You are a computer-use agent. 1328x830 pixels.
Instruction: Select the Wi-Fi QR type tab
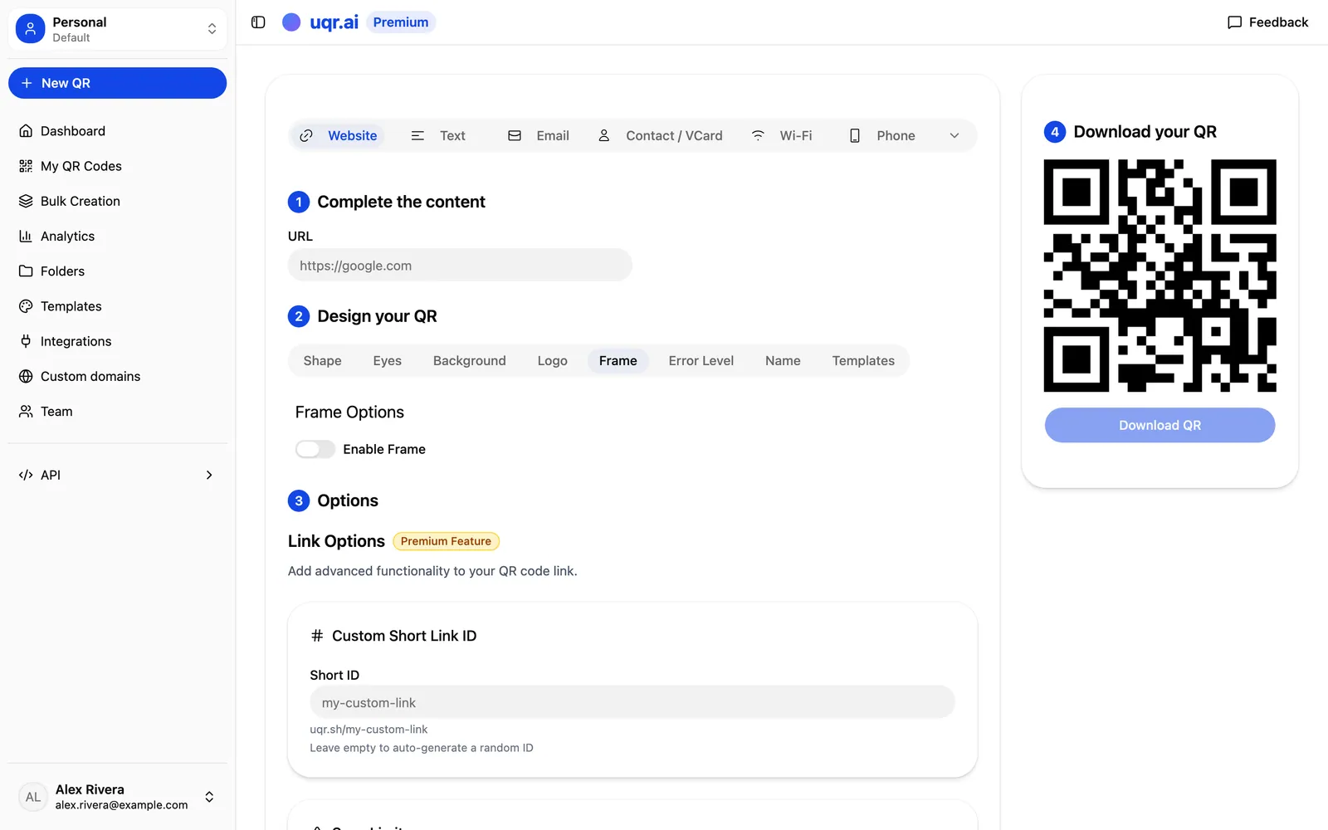[782, 135]
